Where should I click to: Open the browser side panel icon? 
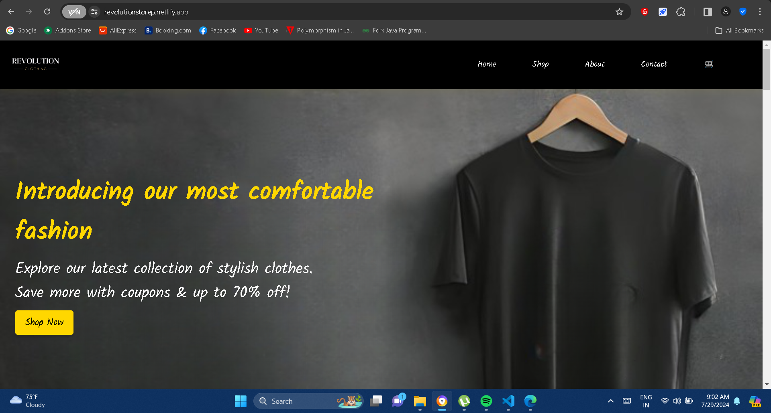pos(708,12)
